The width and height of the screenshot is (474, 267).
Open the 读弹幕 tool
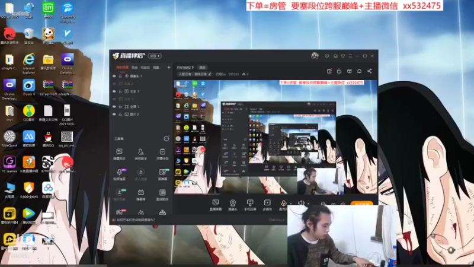tap(162, 174)
